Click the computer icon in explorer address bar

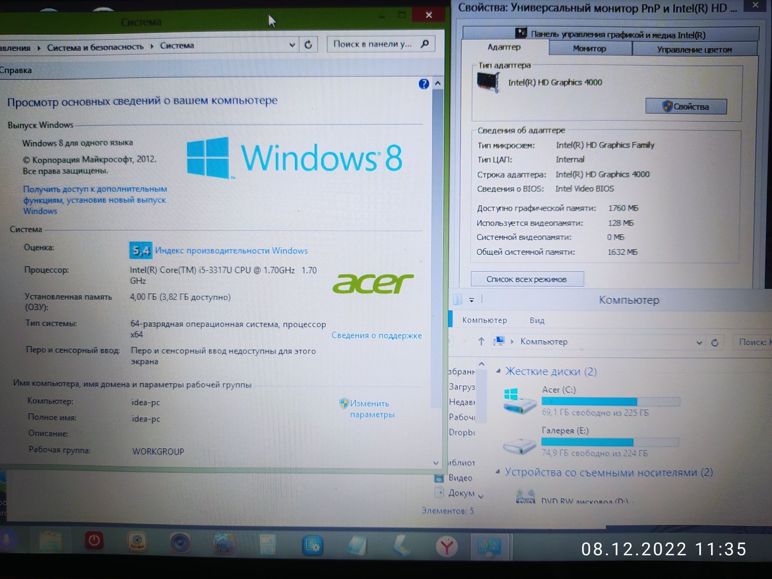(x=499, y=341)
